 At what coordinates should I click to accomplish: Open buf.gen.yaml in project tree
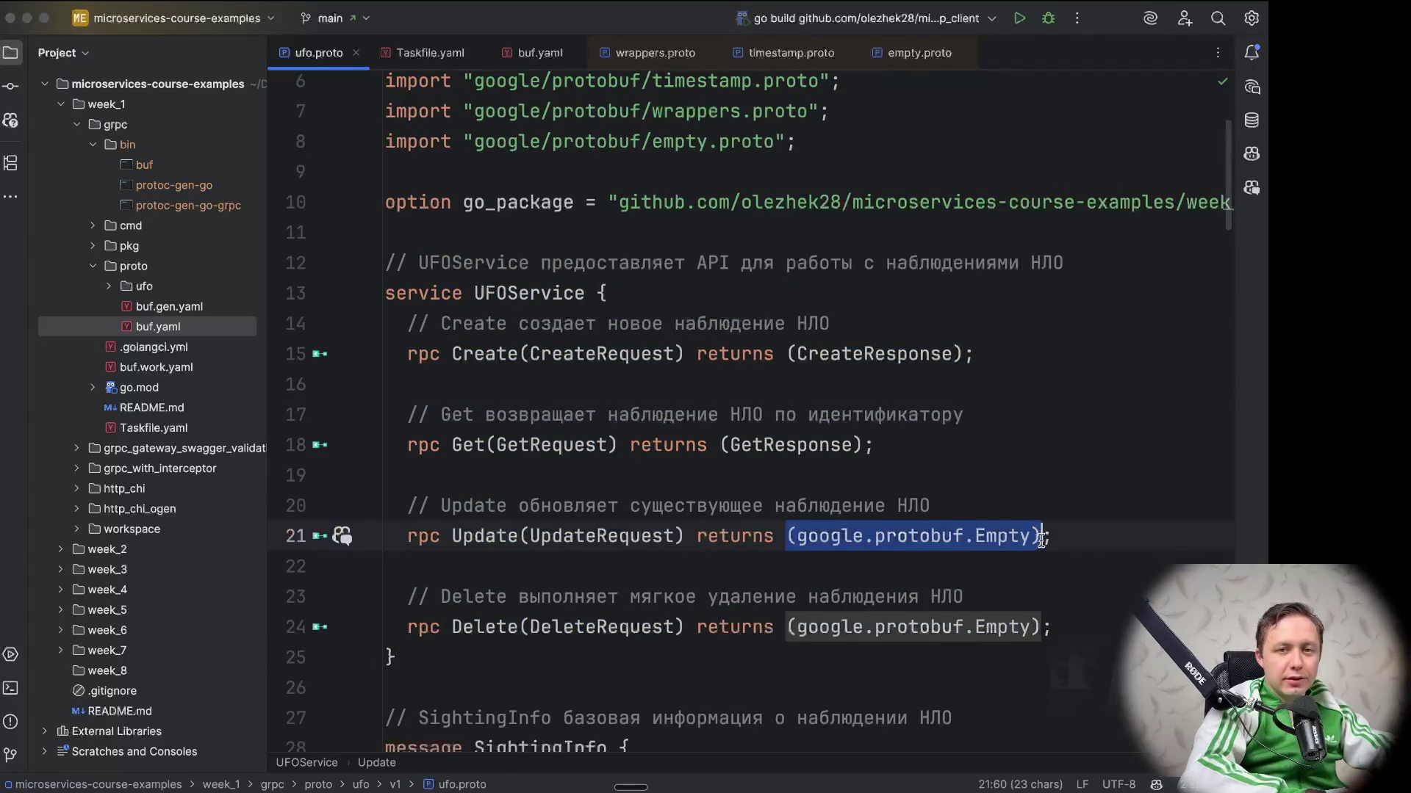pyautogui.click(x=169, y=306)
